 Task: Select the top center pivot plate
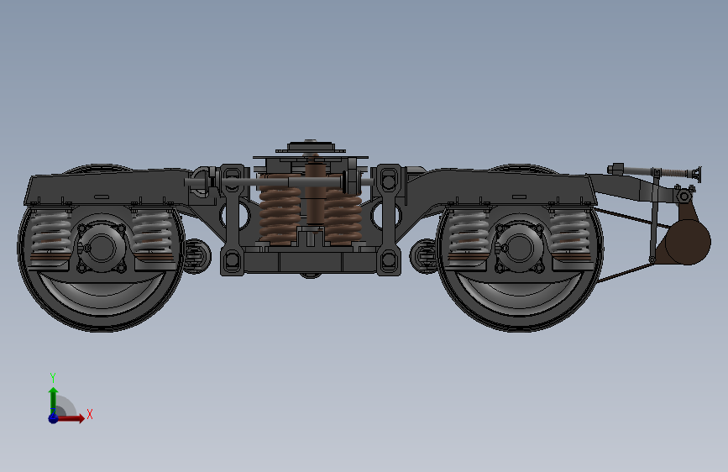tap(311, 148)
